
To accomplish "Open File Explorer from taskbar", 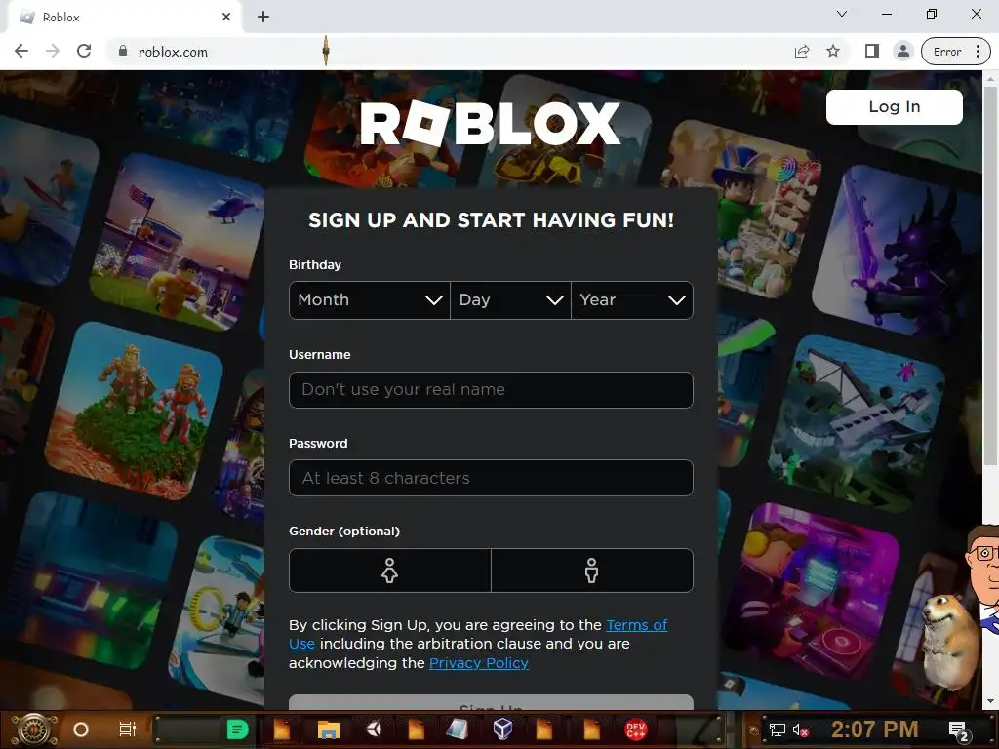I will (x=328, y=729).
